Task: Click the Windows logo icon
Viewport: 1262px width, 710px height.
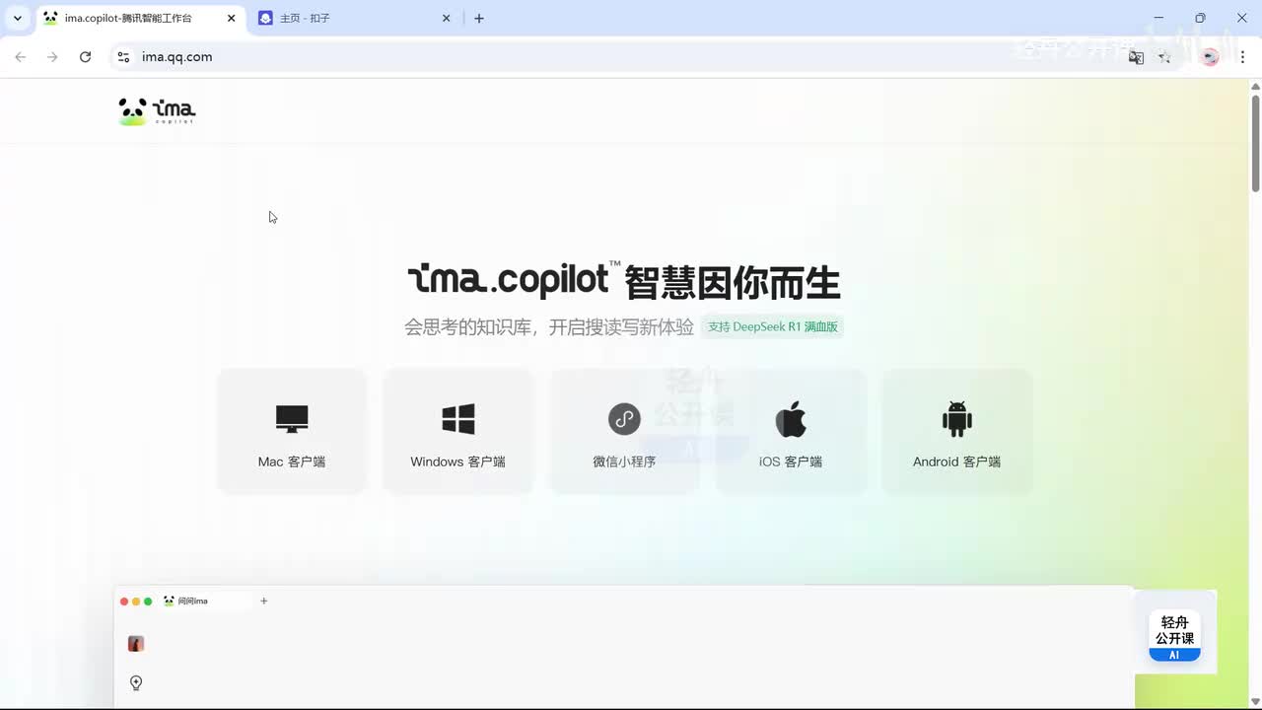Action: 458,419
